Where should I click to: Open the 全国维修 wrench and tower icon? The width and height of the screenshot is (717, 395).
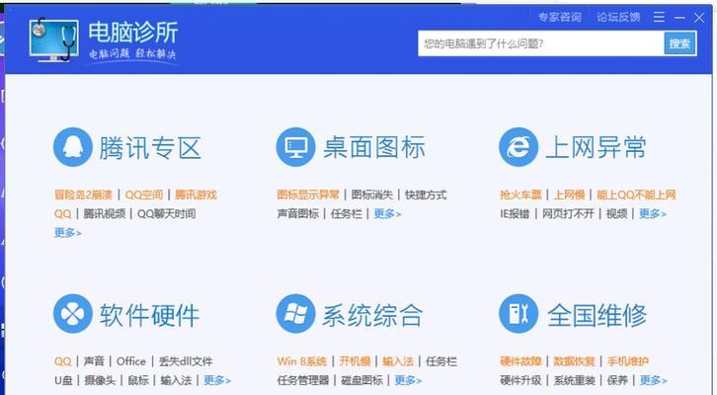tap(518, 314)
